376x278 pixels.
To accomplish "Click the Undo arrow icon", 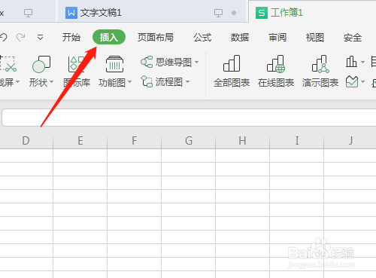I will (x=4, y=38).
